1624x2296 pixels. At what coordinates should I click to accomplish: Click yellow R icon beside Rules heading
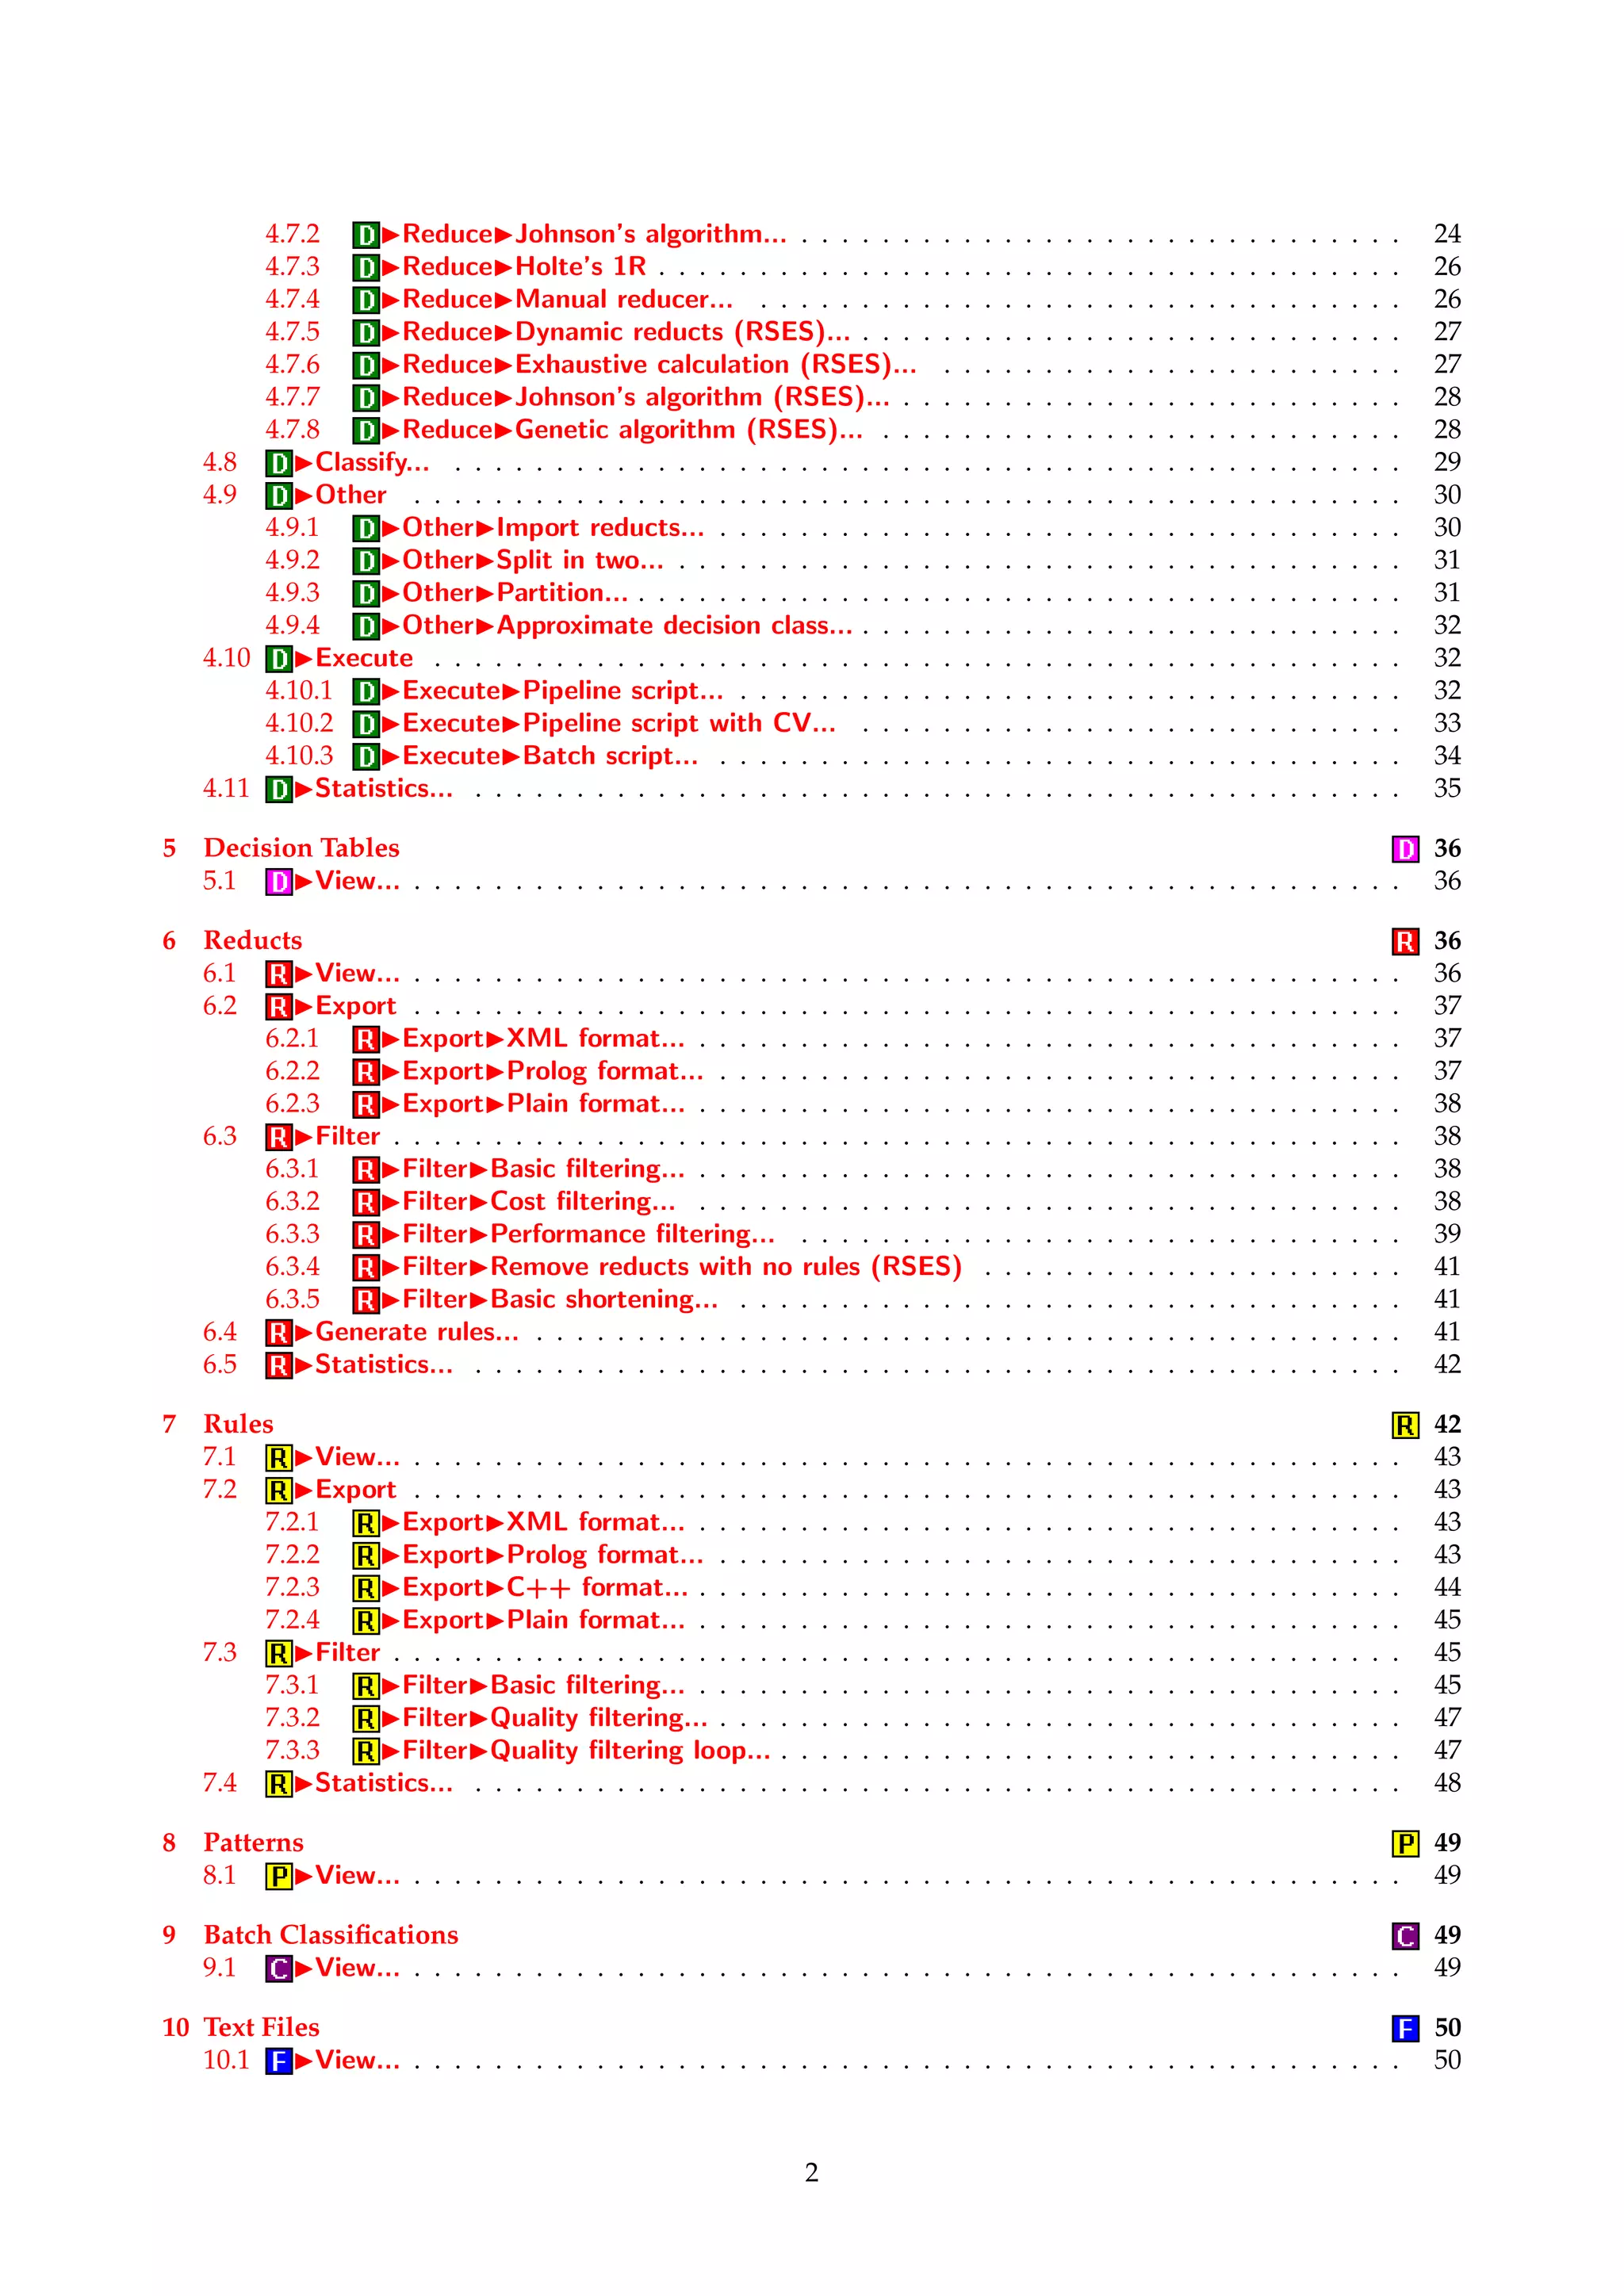(x=1405, y=1425)
